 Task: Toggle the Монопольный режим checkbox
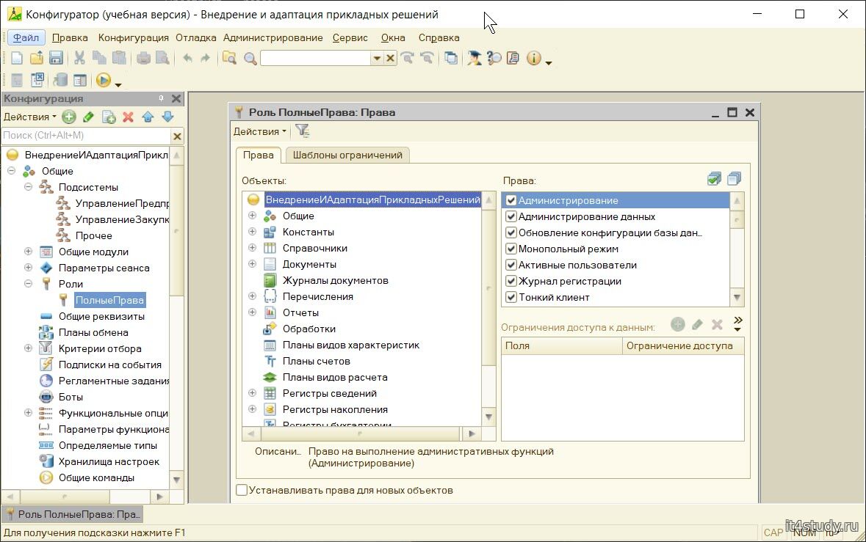[511, 249]
